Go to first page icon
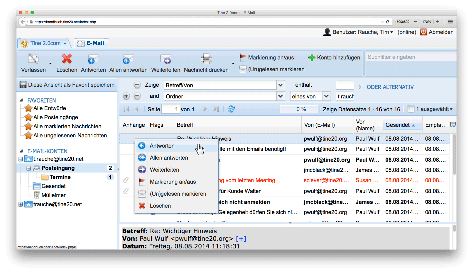The height and width of the screenshot is (273, 473). (x=126, y=109)
